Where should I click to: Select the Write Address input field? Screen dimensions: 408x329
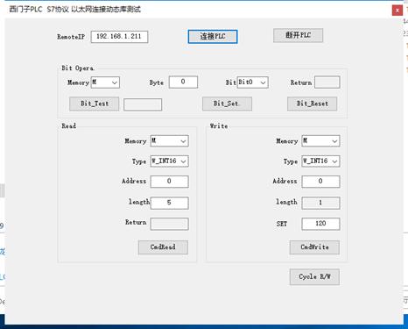(320, 182)
